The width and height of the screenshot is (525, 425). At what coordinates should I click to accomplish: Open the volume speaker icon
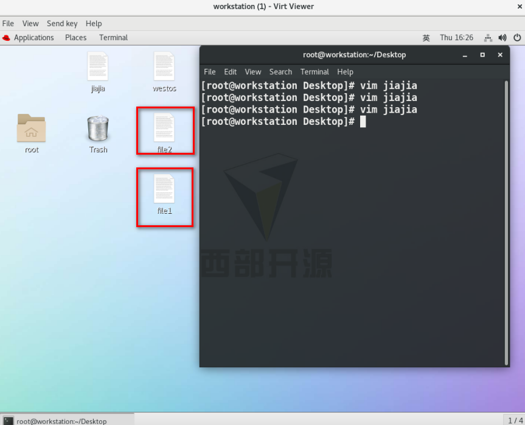pyautogui.click(x=502, y=38)
